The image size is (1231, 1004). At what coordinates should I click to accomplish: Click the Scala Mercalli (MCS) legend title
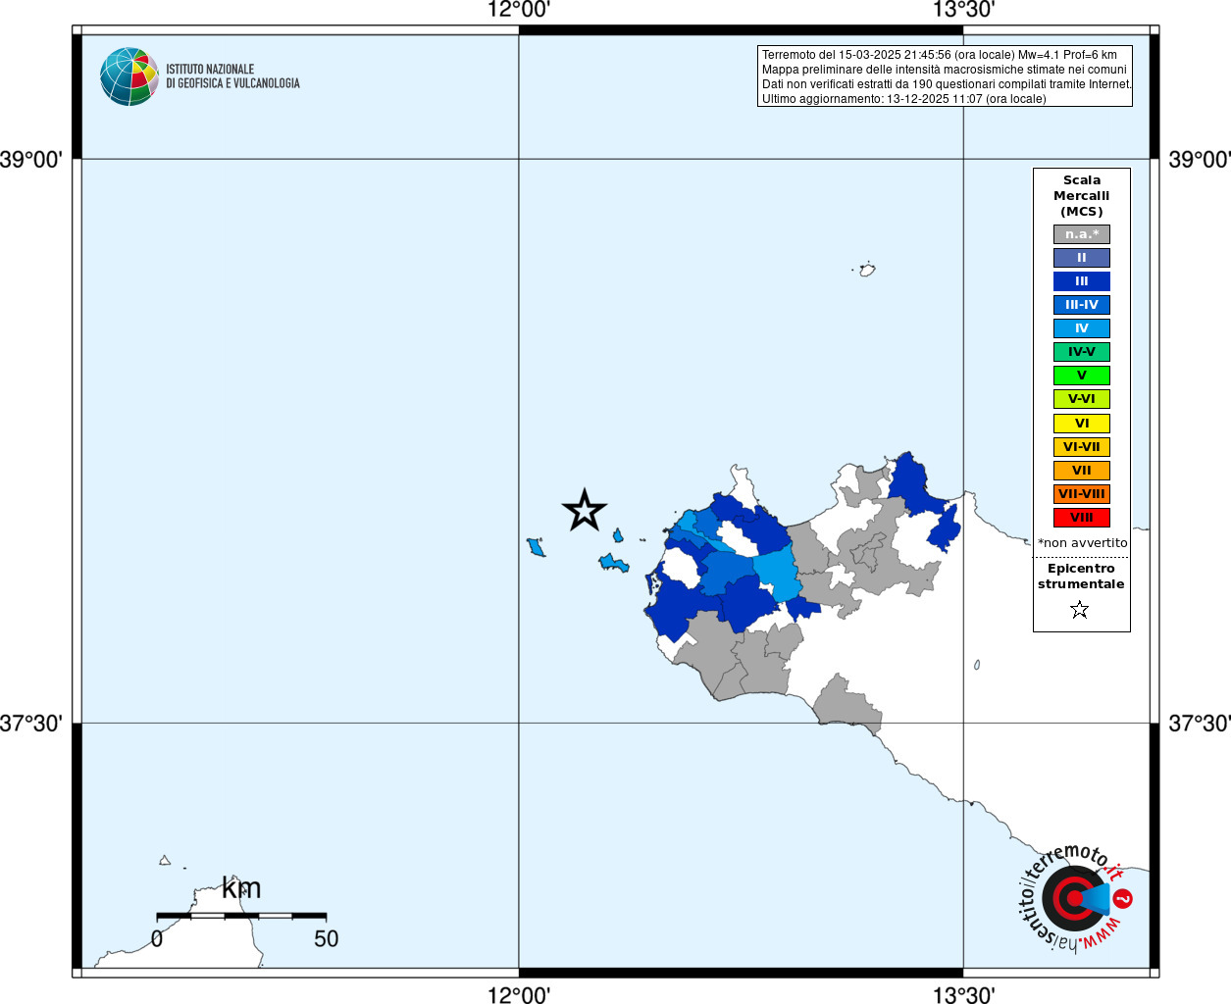(1081, 196)
